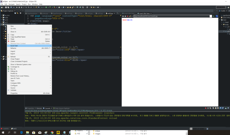Select Refresh in context menu

pos(29,57)
